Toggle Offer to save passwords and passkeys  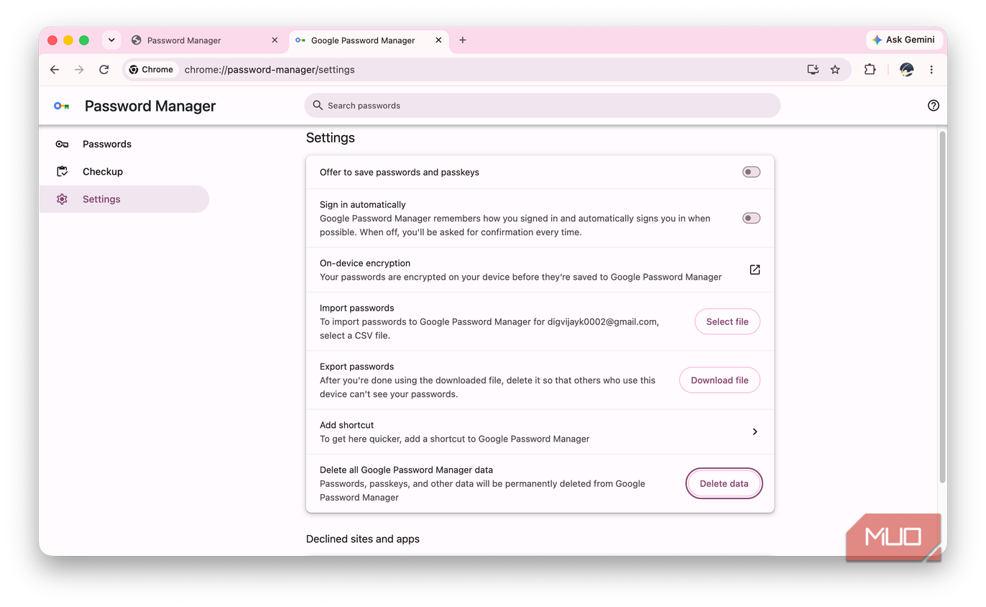751,172
